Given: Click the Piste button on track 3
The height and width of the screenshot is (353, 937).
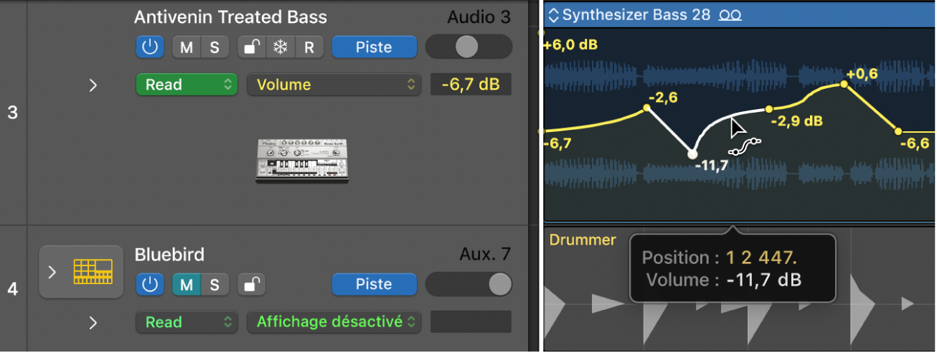Looking at the screenshot, I should (373, 48).
